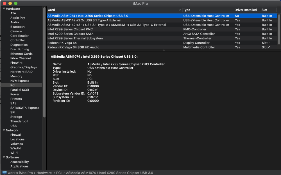
Task: Select Controller in the sidebar
Action: tap(17, 40)
